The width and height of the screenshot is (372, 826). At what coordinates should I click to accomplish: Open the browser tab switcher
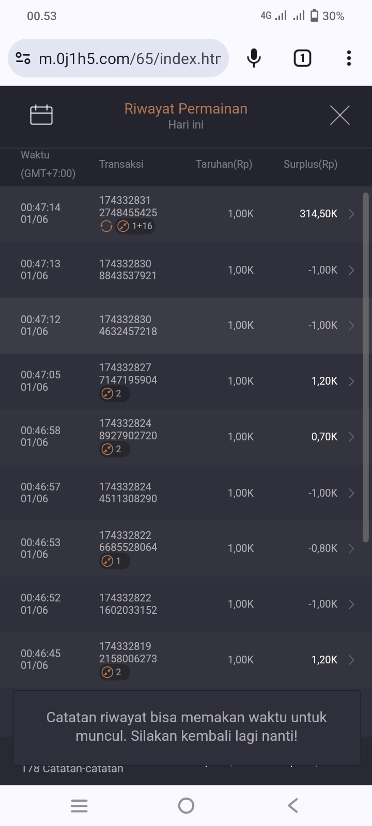(x=302, y=58)
